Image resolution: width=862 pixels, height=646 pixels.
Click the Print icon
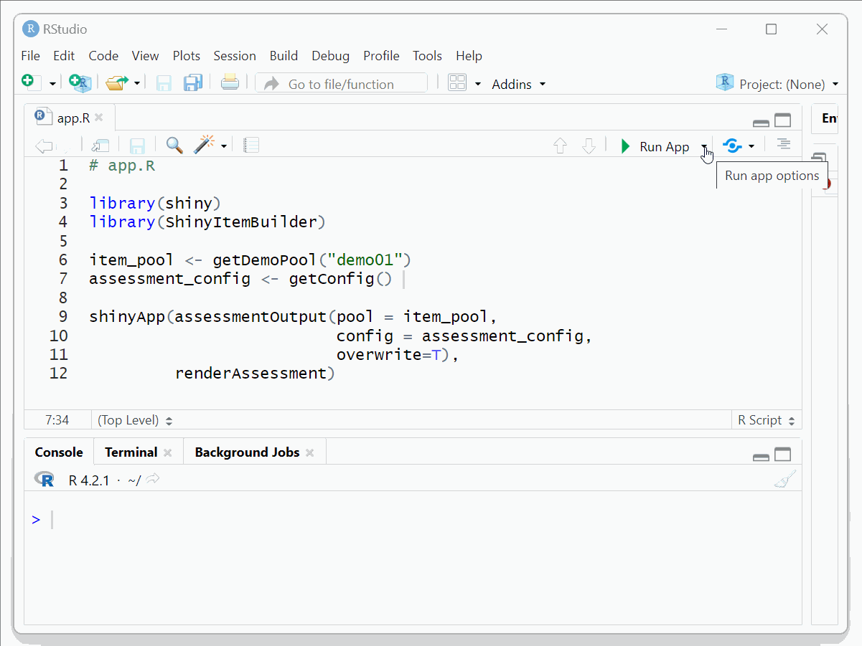click(x=230, y=82)
